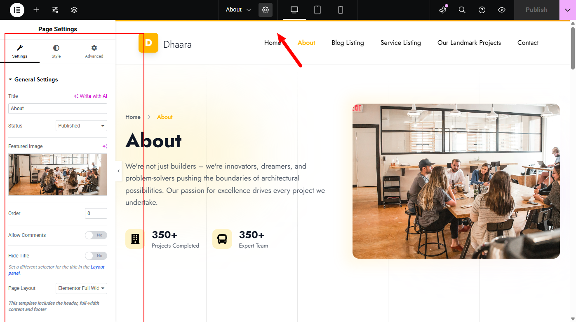
Task: Open the Status dropdown
Action: click(x=81, y=126)
